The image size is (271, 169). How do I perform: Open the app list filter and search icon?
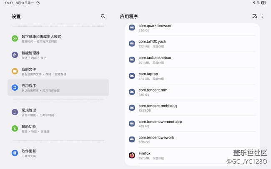point(255,16)
